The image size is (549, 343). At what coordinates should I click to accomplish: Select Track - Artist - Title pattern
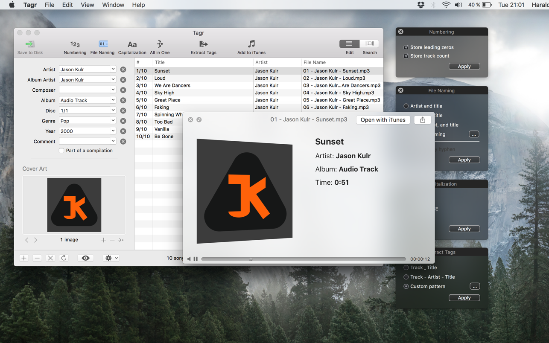(x=406, y=277)
